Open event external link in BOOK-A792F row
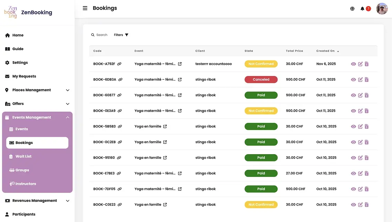The height and width of the screenshot is (222, 392). click(180, 64)
